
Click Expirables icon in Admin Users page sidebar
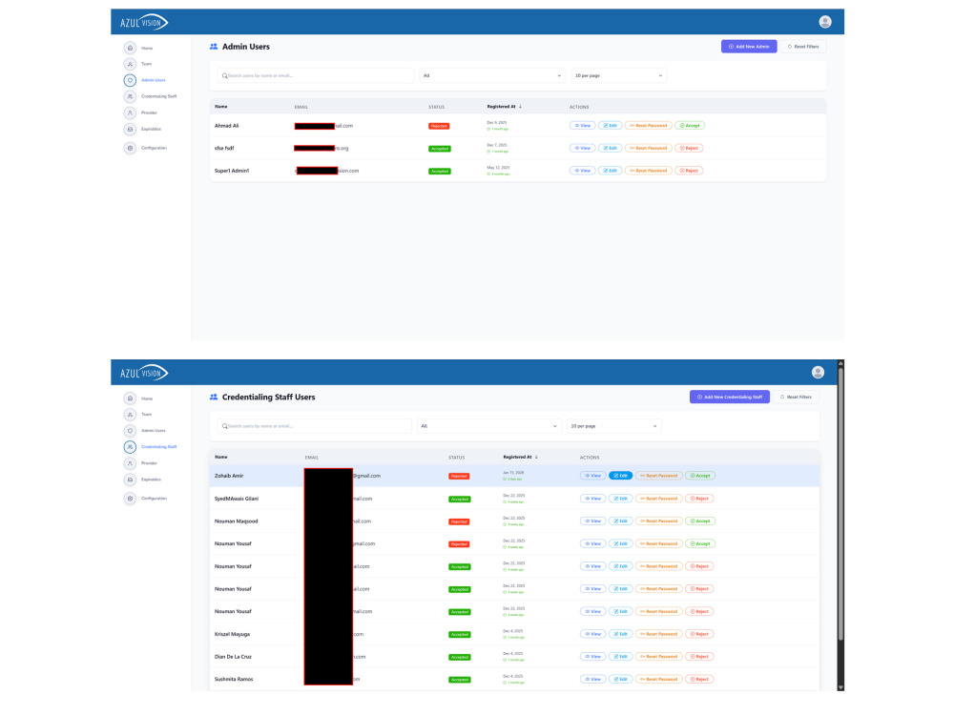[x=130, y=130]
